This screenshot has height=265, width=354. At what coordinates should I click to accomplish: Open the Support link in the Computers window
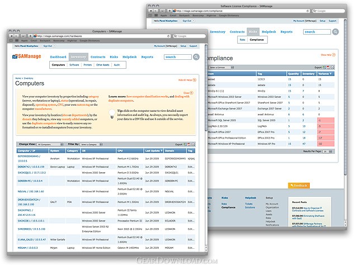pyautogui.click(x=193, y=46)
